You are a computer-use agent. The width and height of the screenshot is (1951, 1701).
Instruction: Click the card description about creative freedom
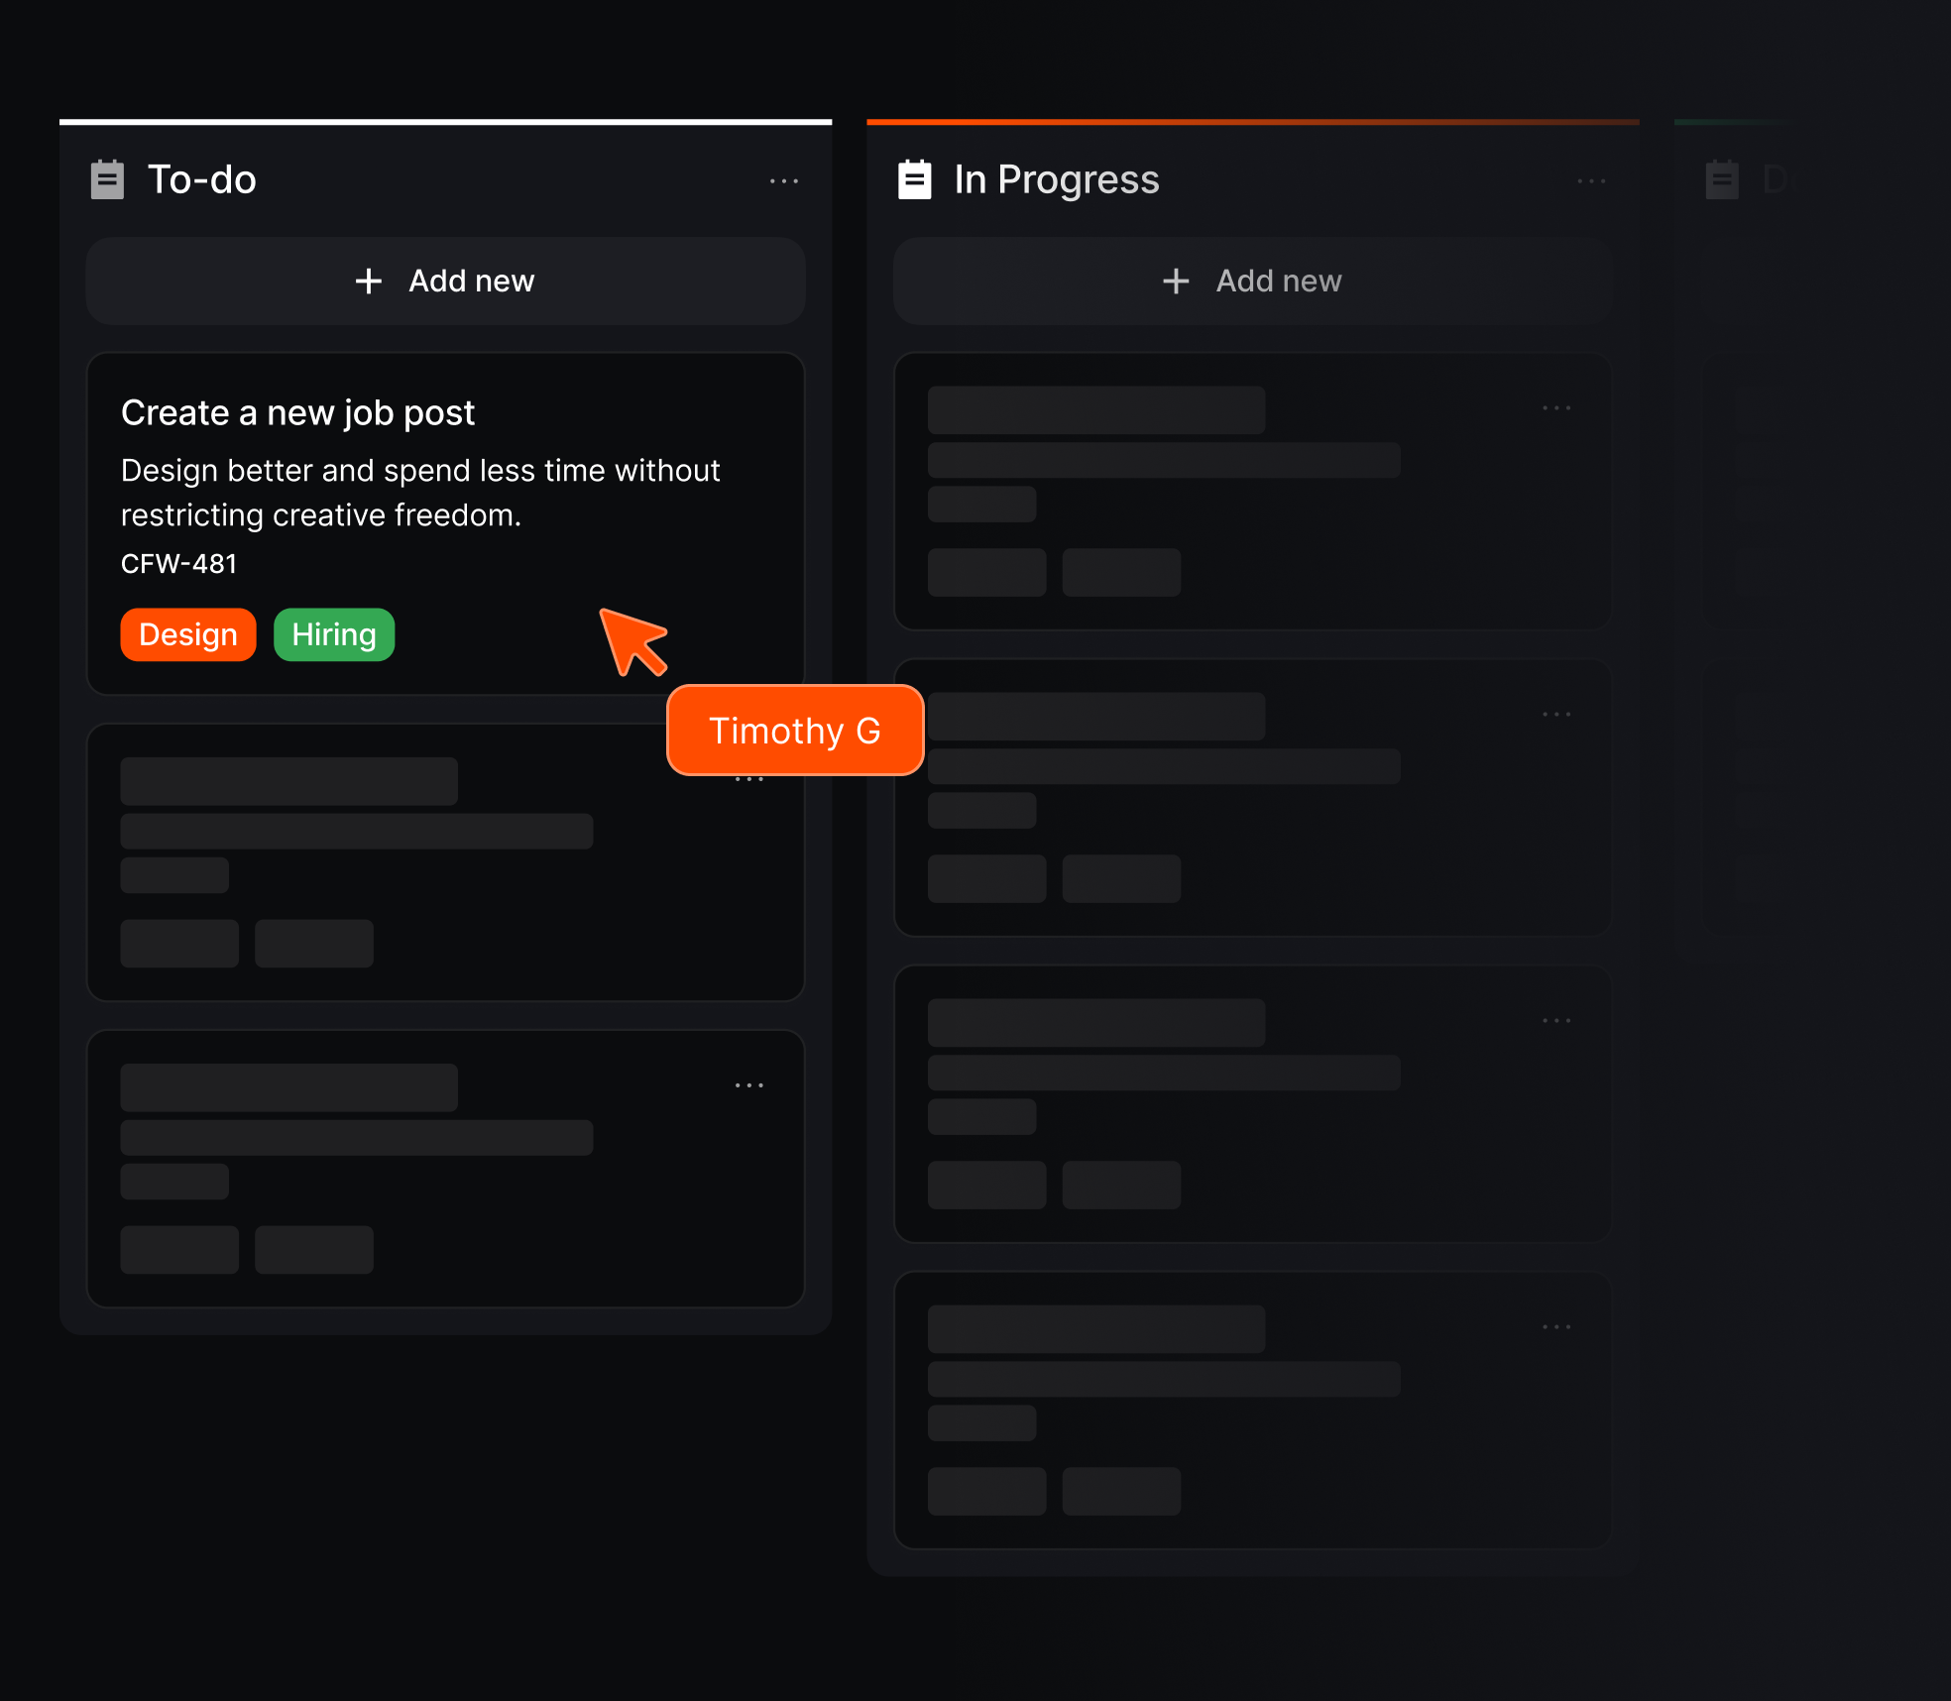[x=420, y=493]
